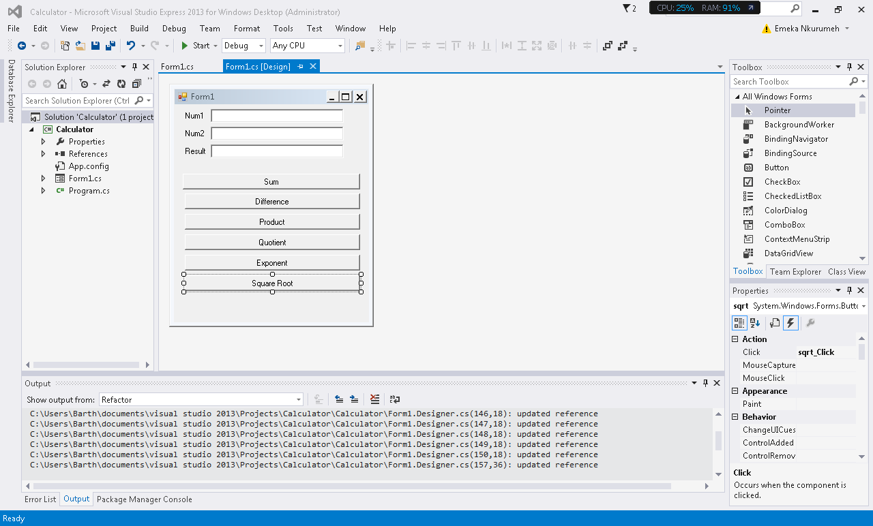Select the Quotient button on the form
Image resolution: width=873 pixels, height=526 pixels.
pyautogui.click(x=272, y=243)
